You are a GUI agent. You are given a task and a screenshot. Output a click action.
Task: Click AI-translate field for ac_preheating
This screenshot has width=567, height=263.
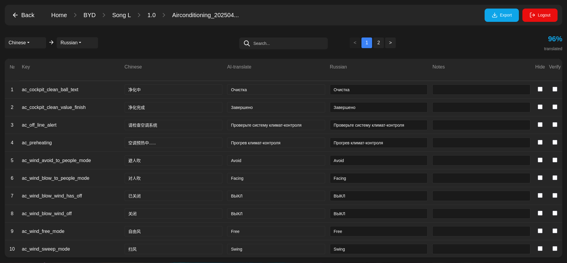276,143
